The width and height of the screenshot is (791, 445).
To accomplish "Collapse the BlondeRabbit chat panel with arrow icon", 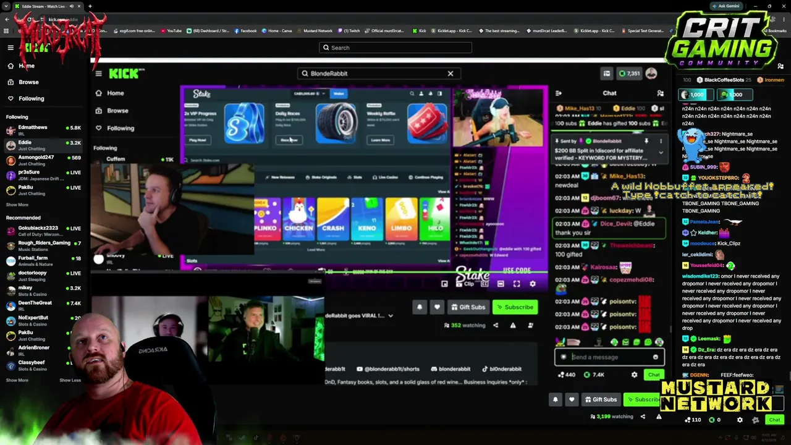I will click(559, 93).
